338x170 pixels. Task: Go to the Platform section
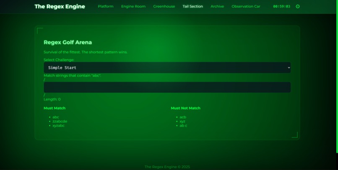point(106,6)
